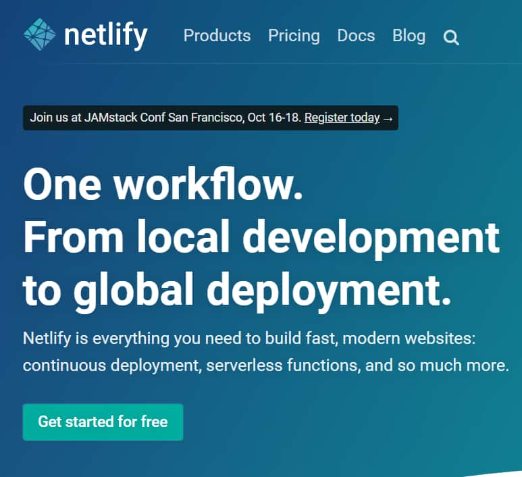Click the Netlify diamond logo icon
This screenshot has width=522, height=477.
coord(39,35)
